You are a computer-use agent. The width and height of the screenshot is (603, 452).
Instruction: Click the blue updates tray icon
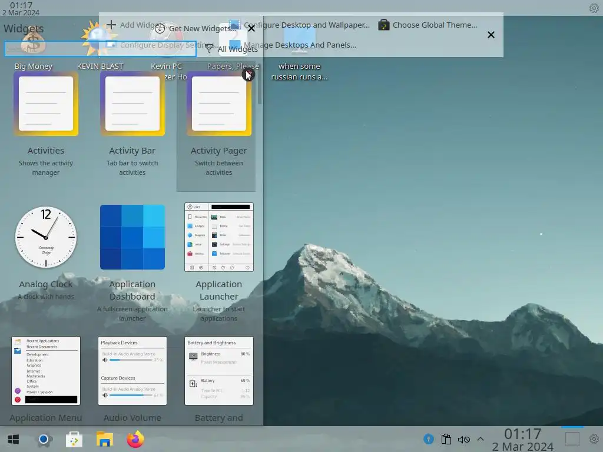click(x=429, y=439)
